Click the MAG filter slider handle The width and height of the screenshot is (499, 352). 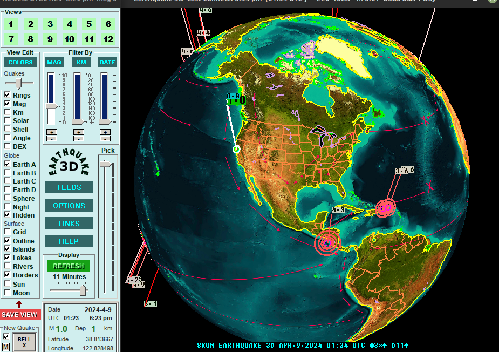pyautogui.click(x=52, y=106)
